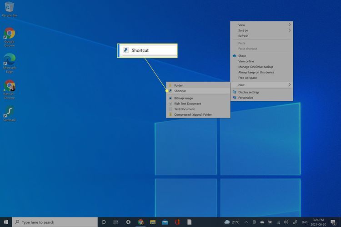Click the Windows Start button
341x227 pixels.
pos(5,222)
